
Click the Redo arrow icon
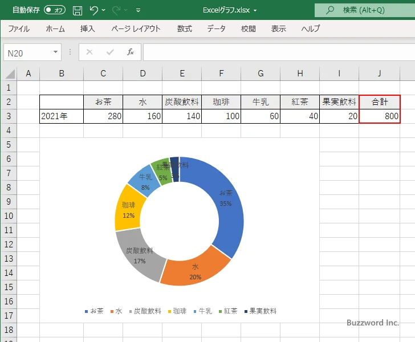116,10
